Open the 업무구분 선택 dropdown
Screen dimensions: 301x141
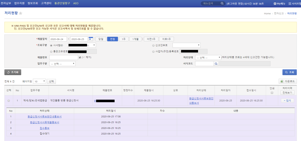(62, 64)
